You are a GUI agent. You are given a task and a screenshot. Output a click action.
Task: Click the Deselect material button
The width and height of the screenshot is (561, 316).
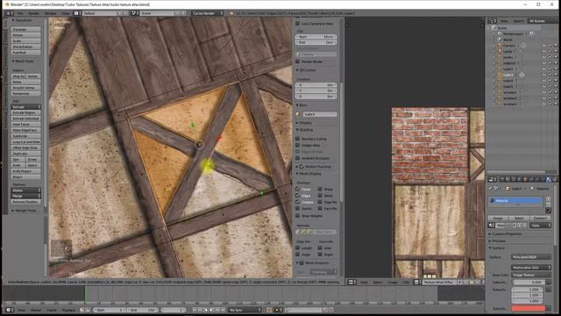click(540, 218)
